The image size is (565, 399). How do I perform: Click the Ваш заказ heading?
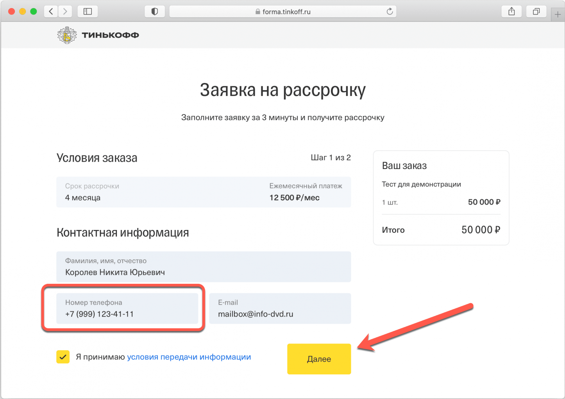point(404,166)
